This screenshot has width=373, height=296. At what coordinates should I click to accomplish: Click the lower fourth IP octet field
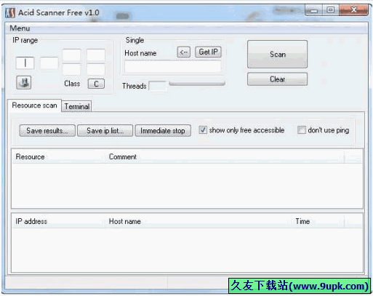96,70
